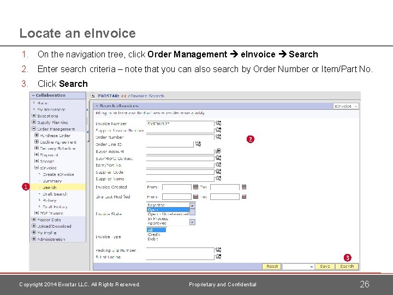The image size is (393, 295).
Task: Select Debit in Invoice Type list
Action: pos(156,239)
